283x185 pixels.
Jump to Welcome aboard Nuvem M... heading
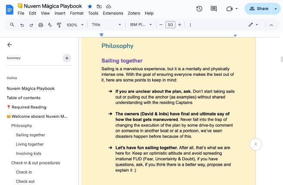(x=37, y=116)
